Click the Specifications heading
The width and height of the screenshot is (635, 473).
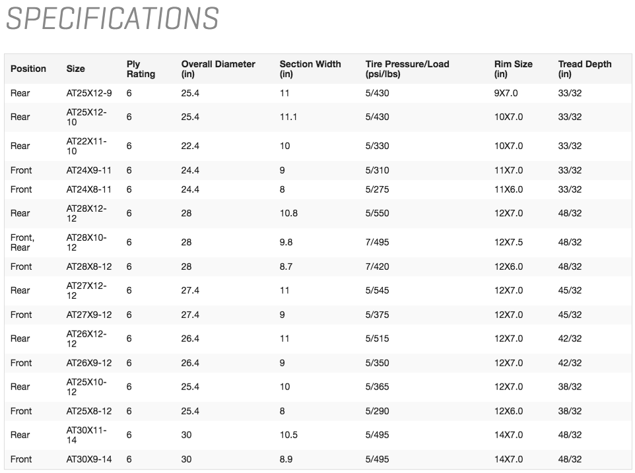[x=112, y=18]
